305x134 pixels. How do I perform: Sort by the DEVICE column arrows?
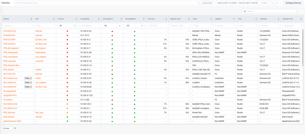pyautogui.click(x=31, y=19)
